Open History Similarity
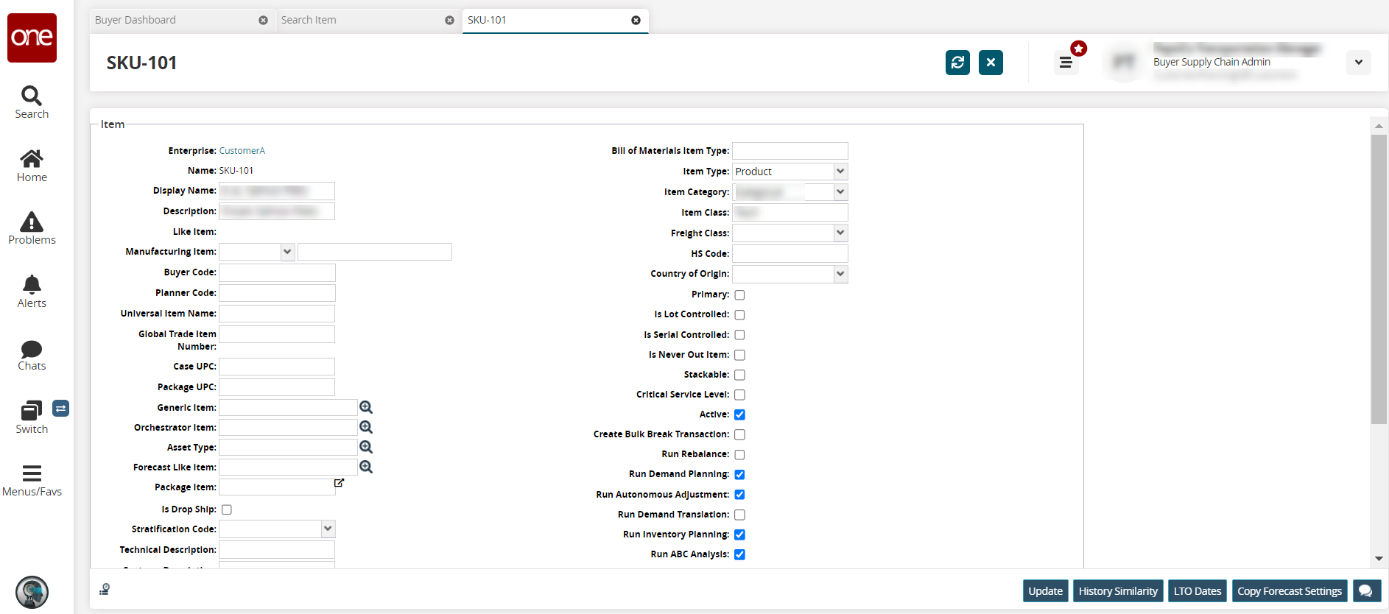 (1118, 590)
